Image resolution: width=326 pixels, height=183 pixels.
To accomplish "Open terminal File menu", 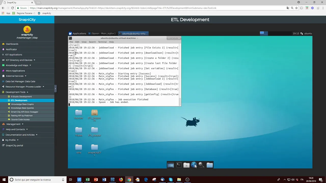I will 71,42.
